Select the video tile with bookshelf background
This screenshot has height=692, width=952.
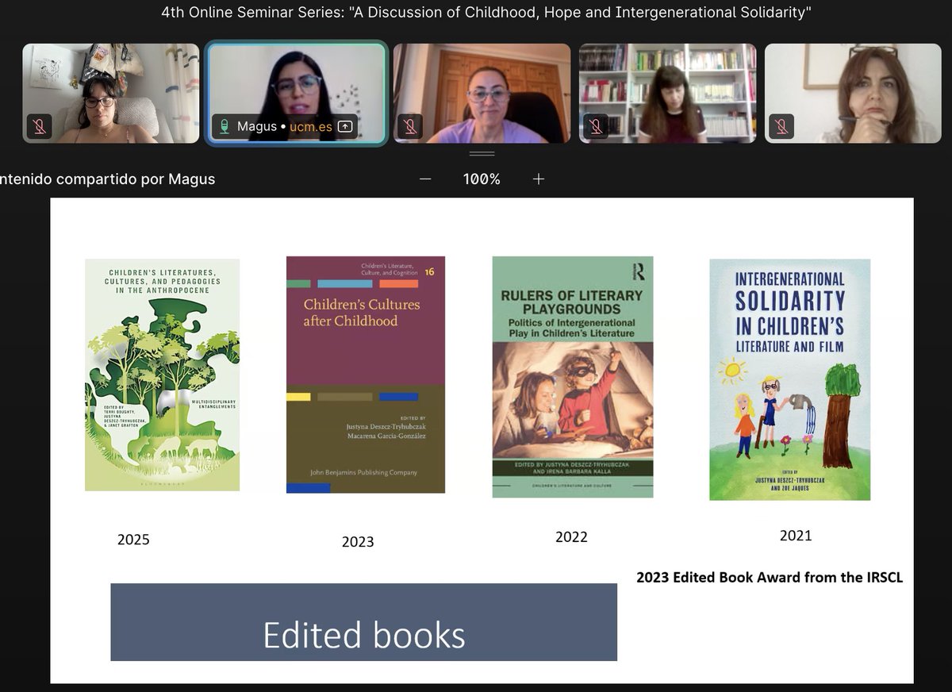click(x=668, y=93)
